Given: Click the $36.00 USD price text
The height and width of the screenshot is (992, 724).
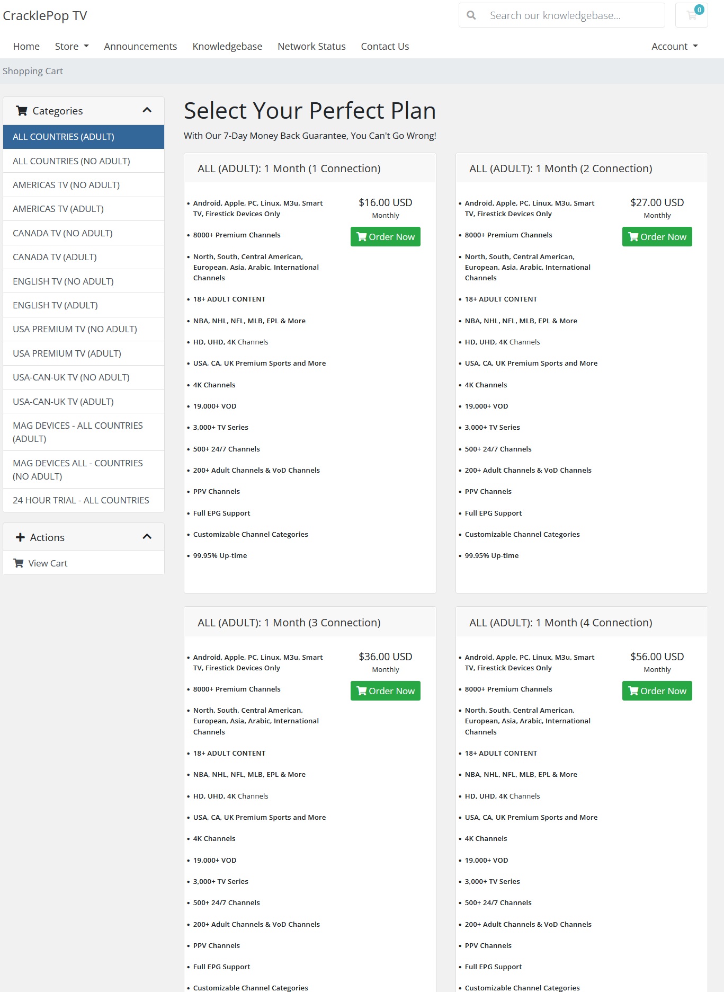Looking at the screenshot, I should (386, 657).
